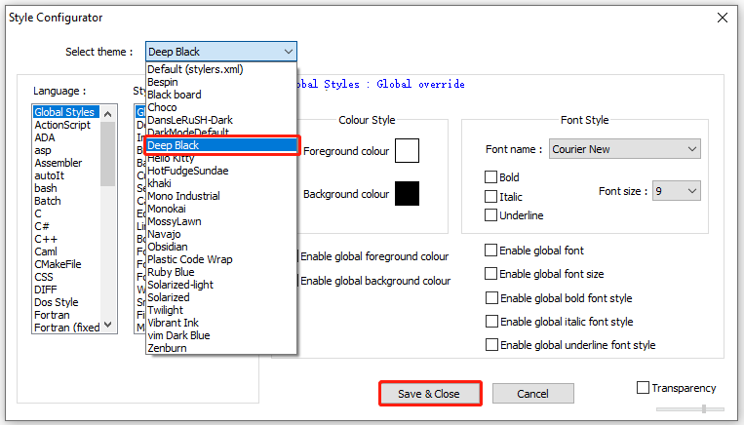This screenshot has height=425, width=744.
Task: Select the Bespin theme
Action: tap(221, 82)
